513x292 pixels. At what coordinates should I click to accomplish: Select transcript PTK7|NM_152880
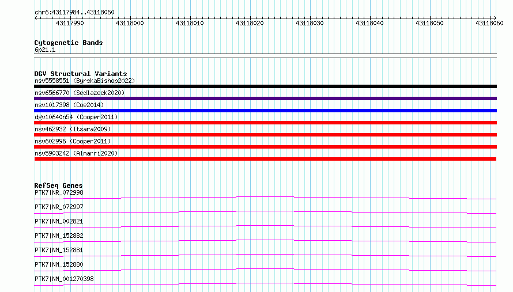point(59,264)
